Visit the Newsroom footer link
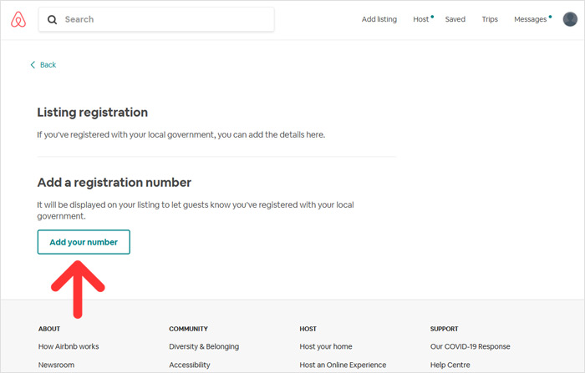 pyautogui.click(x=56, y=365)
